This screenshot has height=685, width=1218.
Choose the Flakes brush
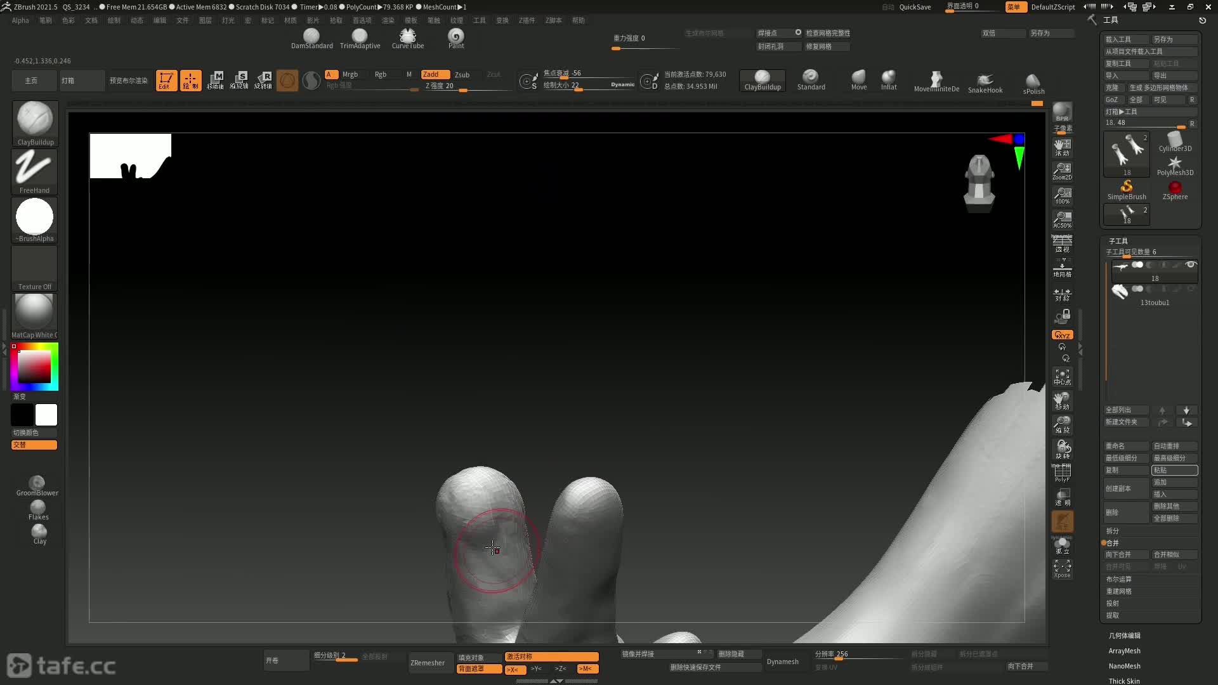tap(38, 510)
